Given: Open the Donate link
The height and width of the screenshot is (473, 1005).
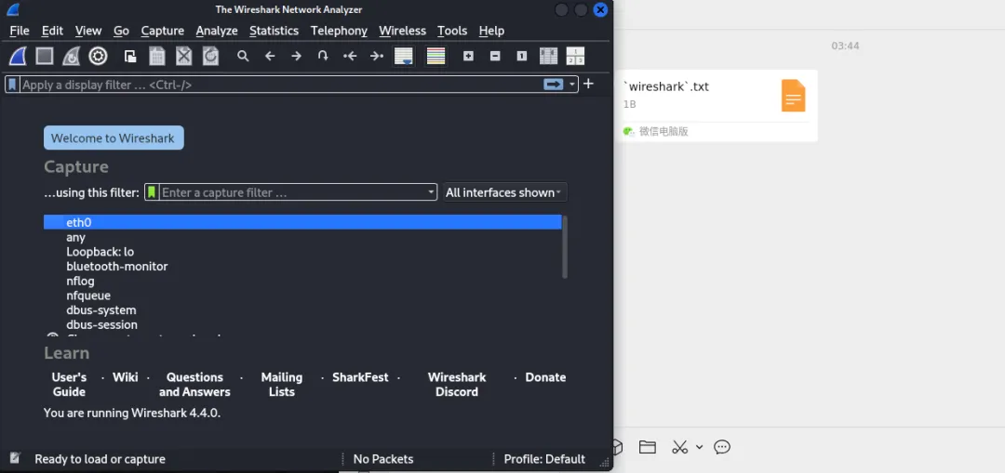Looking at the screenshot, I should pyautogui.click(x=545, y=377).
